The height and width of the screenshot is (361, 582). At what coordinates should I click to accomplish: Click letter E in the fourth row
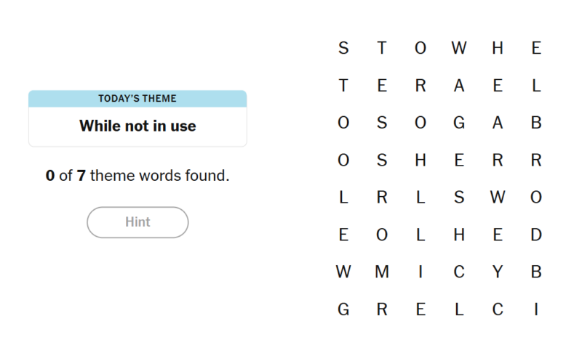[x=459, y=161]
